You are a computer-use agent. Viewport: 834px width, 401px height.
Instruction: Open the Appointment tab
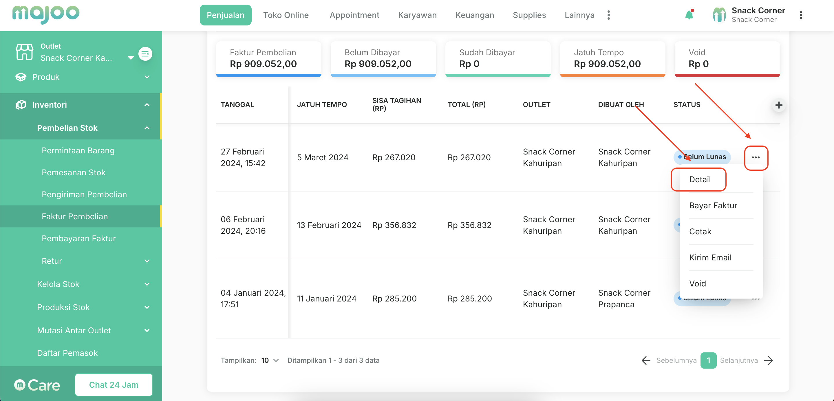tap(354, 15)
